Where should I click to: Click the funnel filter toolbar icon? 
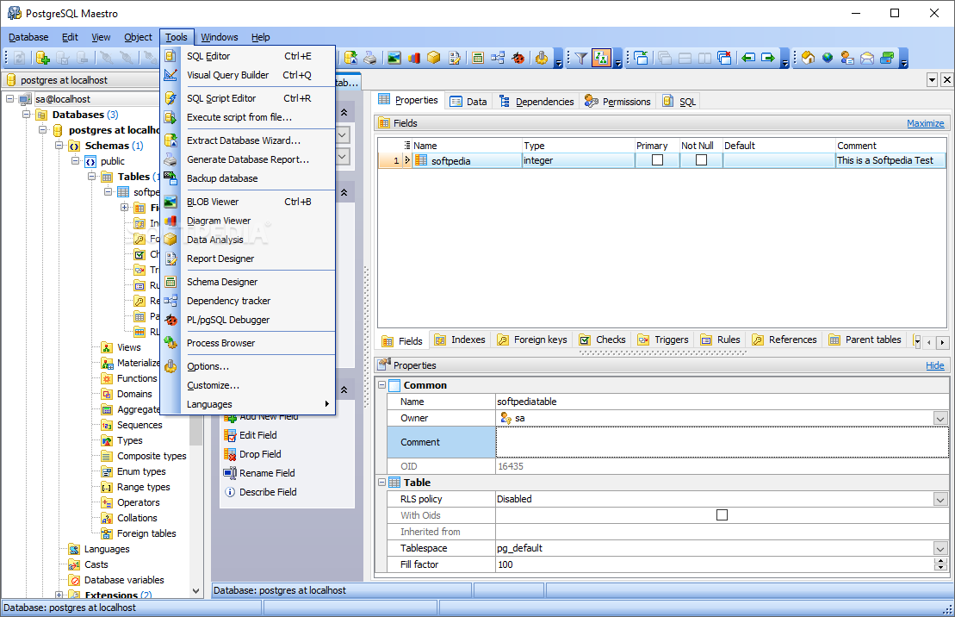(x=581, y=58)
